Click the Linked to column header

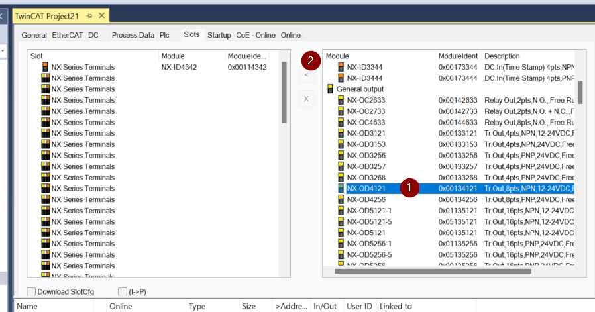pyautogui.click(x=427, y=306)
